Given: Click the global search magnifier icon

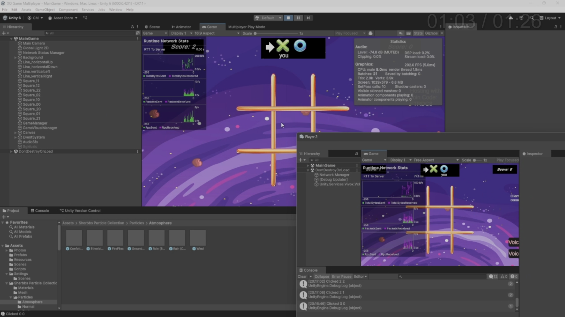Looking at the screenshot, I should (x=532, y=18).
